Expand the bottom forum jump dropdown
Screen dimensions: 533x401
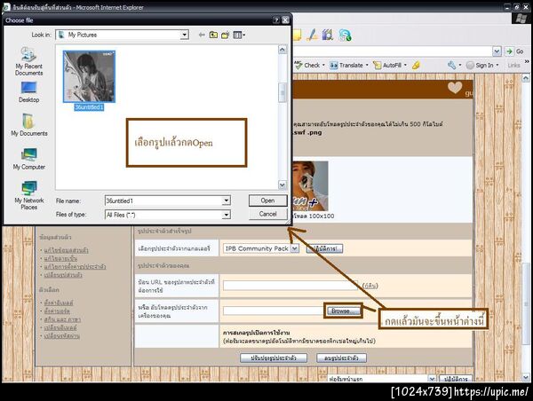click(x=432, y=378)
